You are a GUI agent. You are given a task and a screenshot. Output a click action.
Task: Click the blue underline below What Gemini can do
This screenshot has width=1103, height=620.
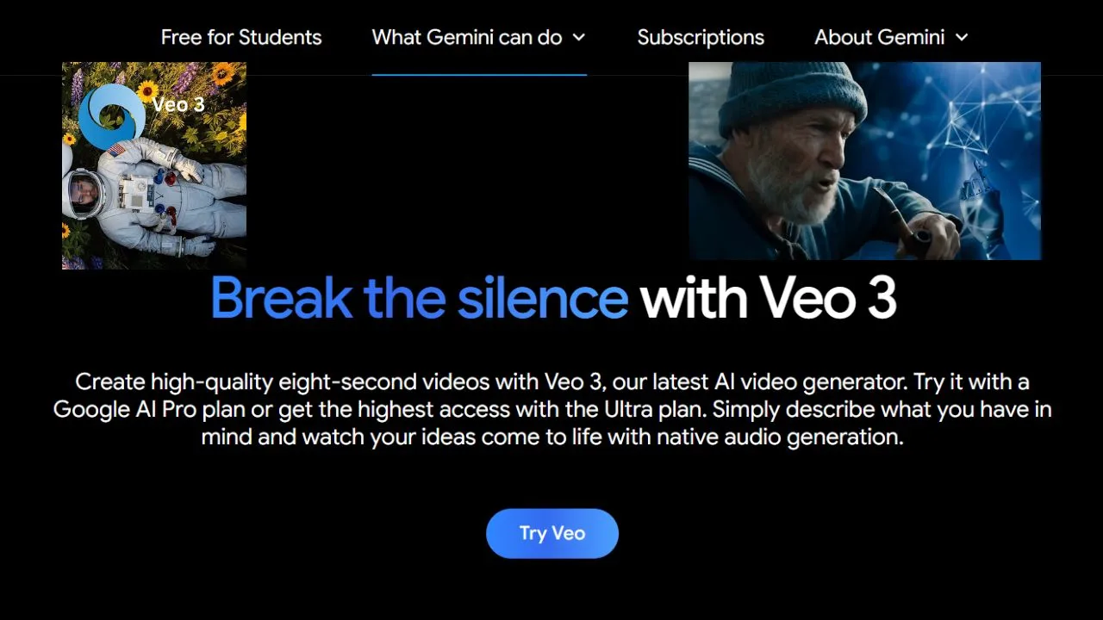(x=479, y=75)
